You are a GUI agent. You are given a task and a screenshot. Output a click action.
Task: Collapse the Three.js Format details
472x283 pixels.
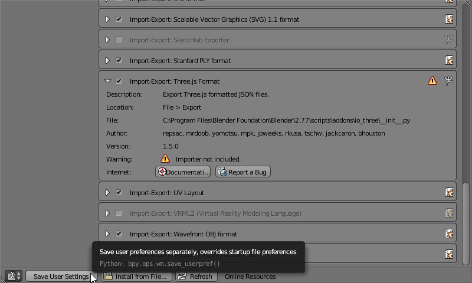tap(107, 81)
